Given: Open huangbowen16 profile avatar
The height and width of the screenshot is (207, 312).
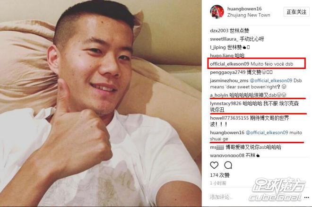Looking at the screenshot, I should click(x=217, y=12).
